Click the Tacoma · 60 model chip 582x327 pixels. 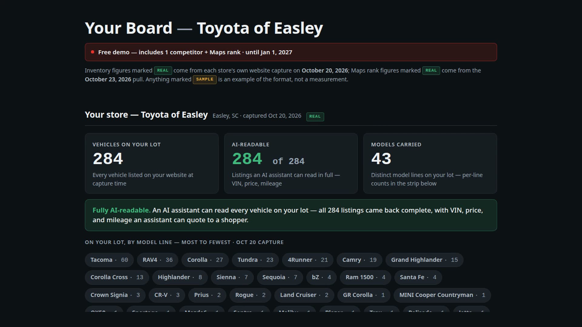point(109,260)
